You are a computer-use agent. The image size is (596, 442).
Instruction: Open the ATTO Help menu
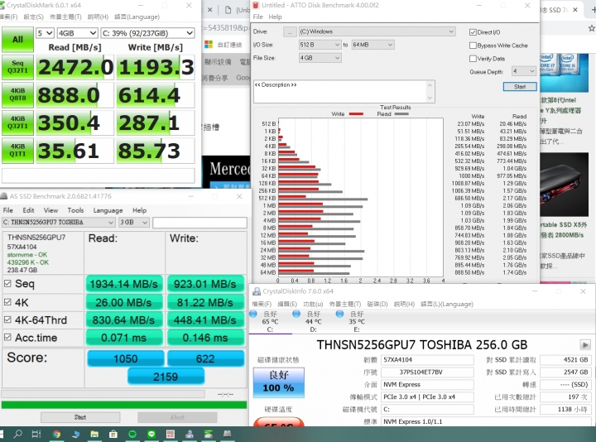point(275,17)
